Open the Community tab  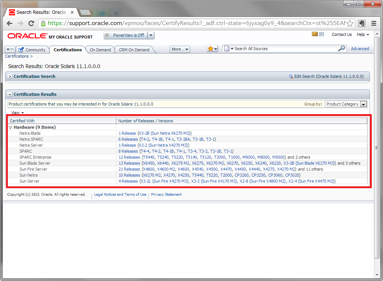(32, 50)
